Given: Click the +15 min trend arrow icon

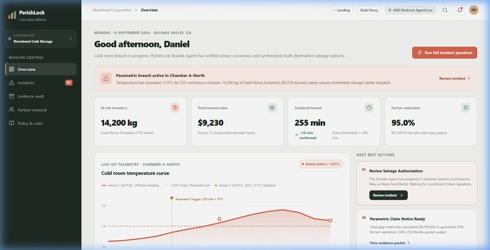Looking at the screenshot, I should [296, 135].
